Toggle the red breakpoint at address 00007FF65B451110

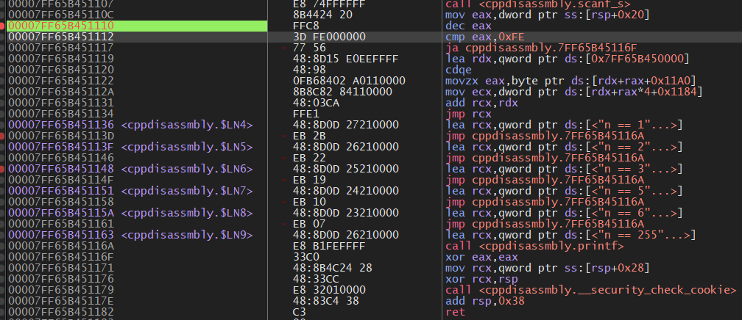[3, 26]
